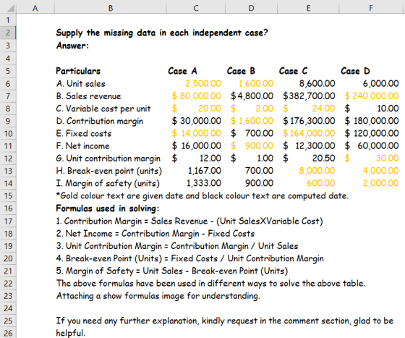Click 'F. Net income' label
The height and width of the screenshot is (338, 405).
(82, 145)
